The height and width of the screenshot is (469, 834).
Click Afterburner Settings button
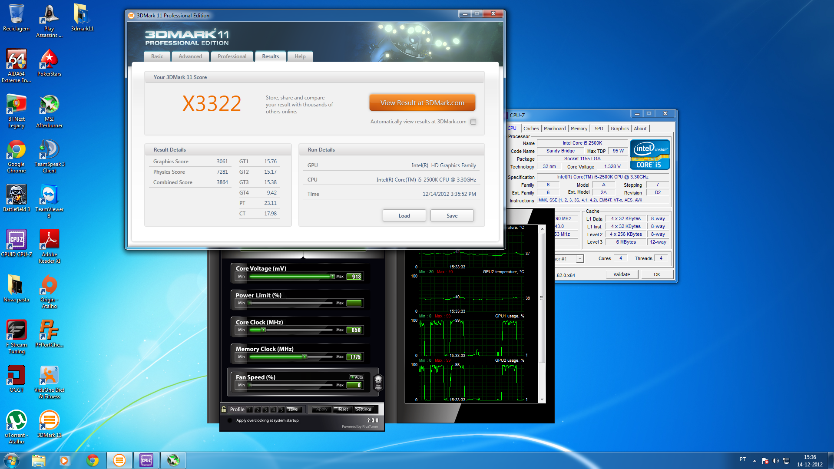click(363, 409)
